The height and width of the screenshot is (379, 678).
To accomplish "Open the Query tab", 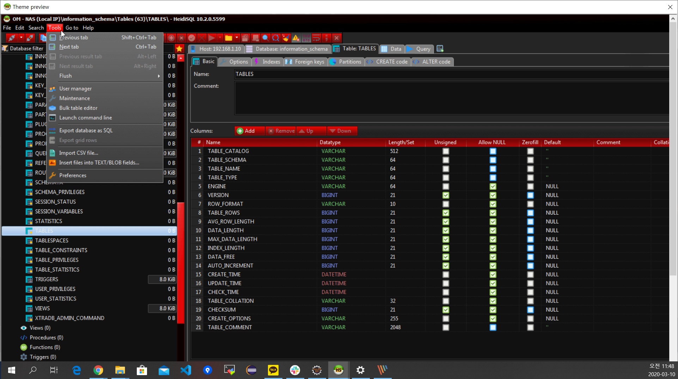I will tap(419, 49).
